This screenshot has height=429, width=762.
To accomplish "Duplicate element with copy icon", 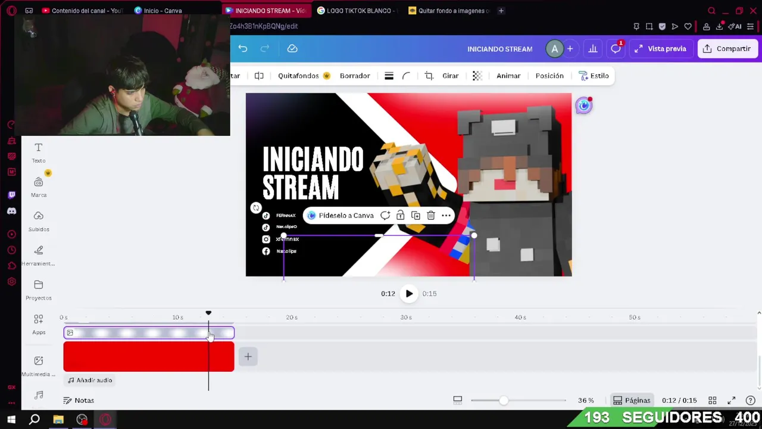I will pyautogui.click(x=416, y=216).
